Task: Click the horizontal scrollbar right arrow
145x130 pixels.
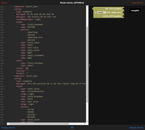Action: point(85,124)
